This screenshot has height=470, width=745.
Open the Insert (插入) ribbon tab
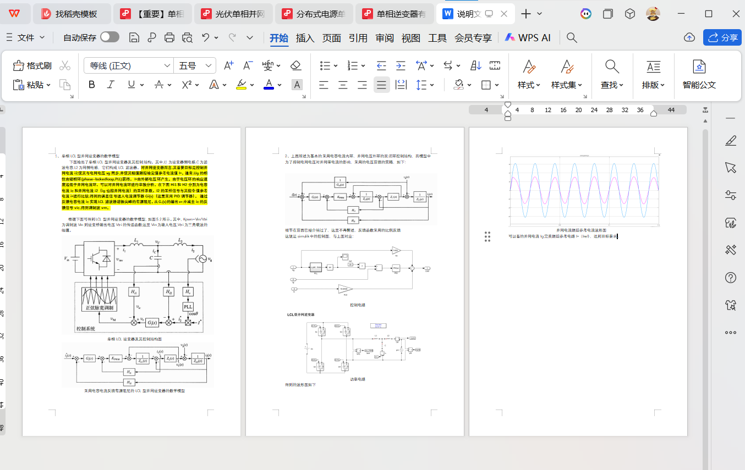(x=305, y=38)
